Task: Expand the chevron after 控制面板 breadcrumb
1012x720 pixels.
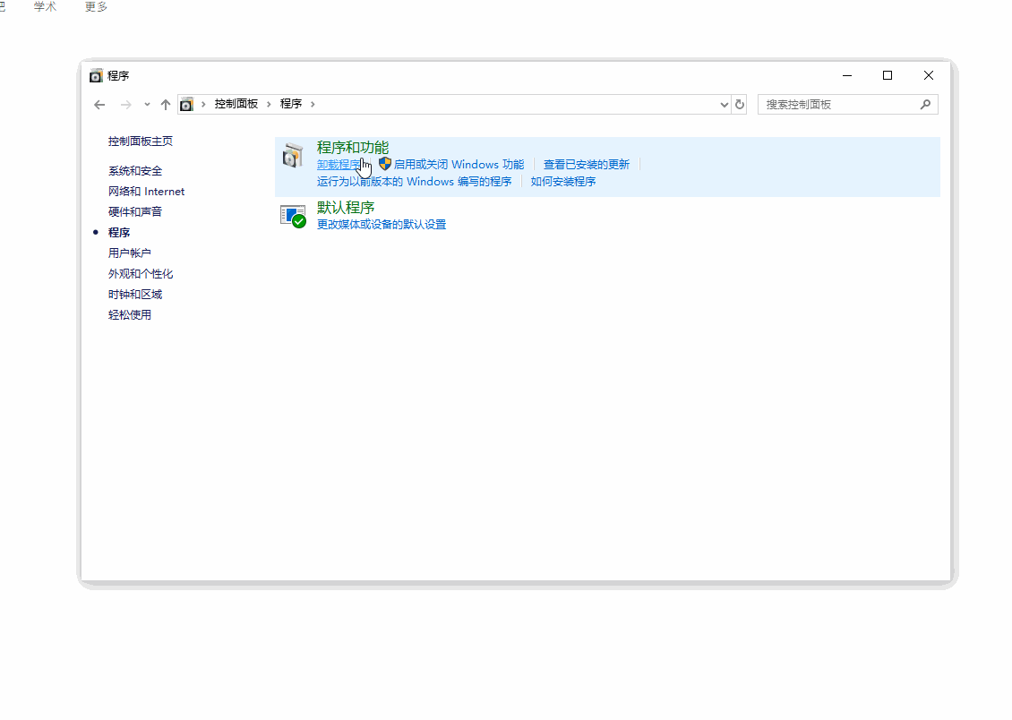Action: pos(270,104)
